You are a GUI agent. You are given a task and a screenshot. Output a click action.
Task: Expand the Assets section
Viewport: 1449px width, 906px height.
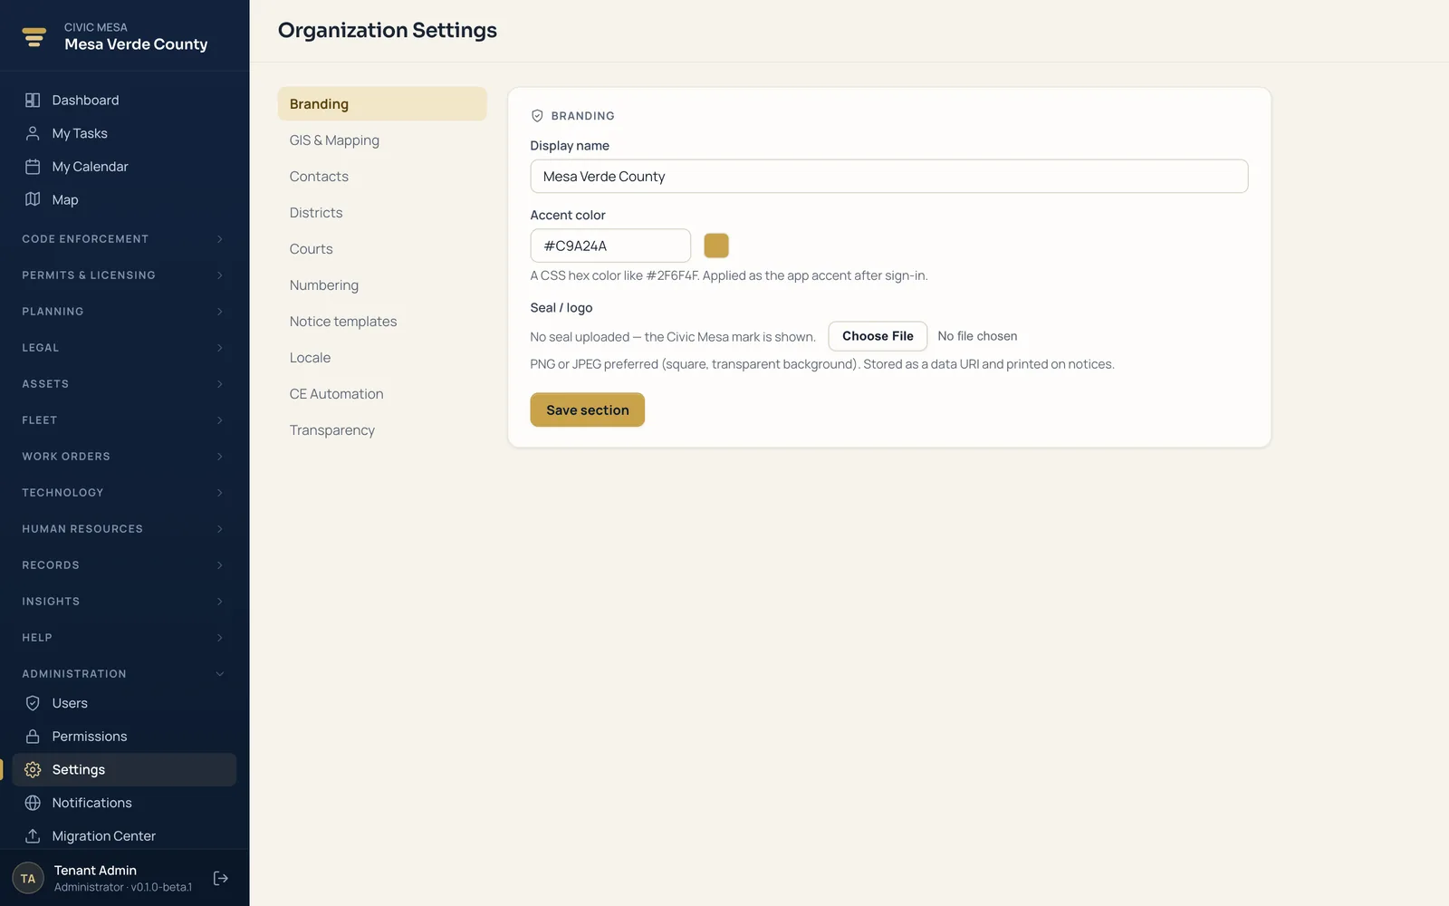tap(124, 384)
